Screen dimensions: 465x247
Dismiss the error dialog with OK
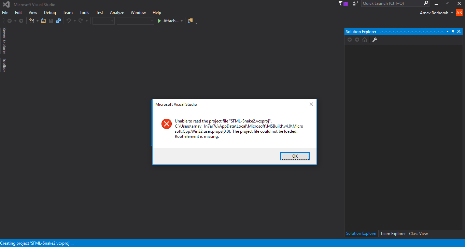point(295,156)
